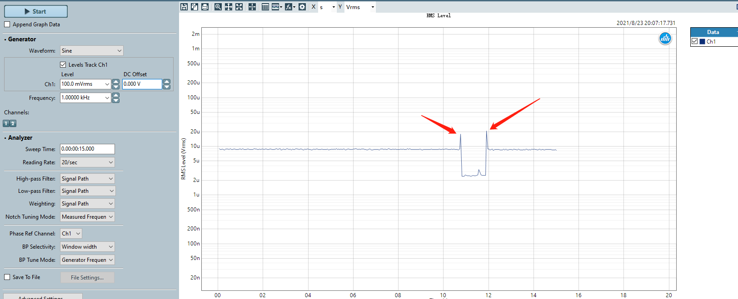Open the BP Selectivity dropdown

point(87,247)
